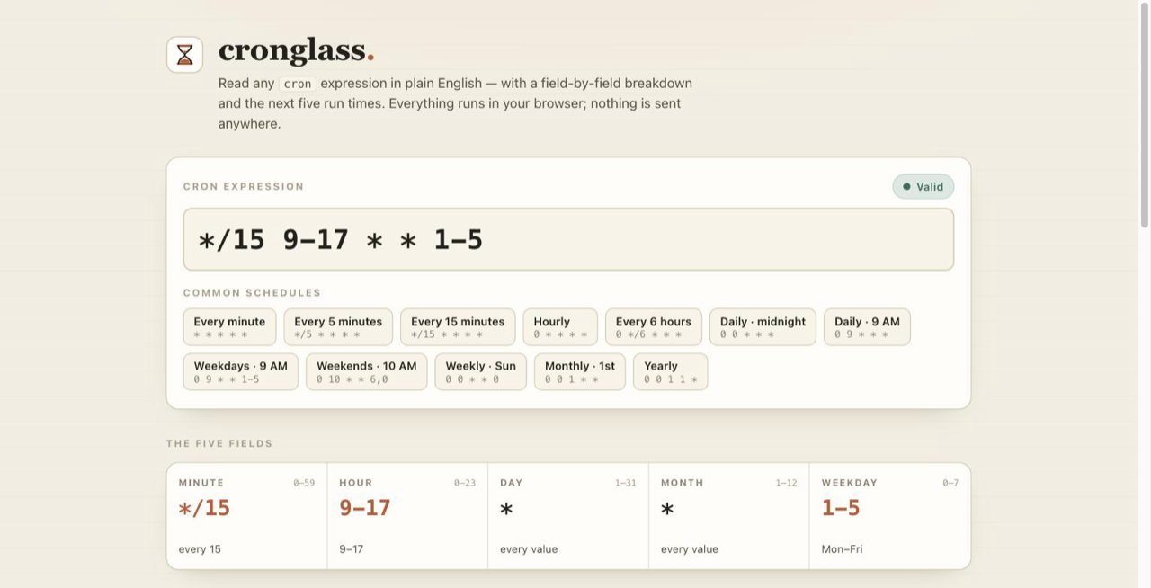The image size is (1151, 588).
Task: Click the "0–23" range hint
Action: point(465,483)
